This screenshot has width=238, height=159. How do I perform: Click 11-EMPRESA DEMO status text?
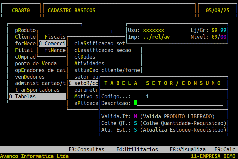(x=213, y=156)
